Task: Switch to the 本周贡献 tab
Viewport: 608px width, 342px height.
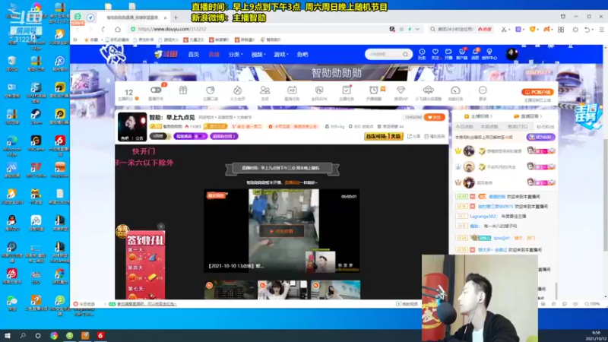Action: tap(489, 127)
